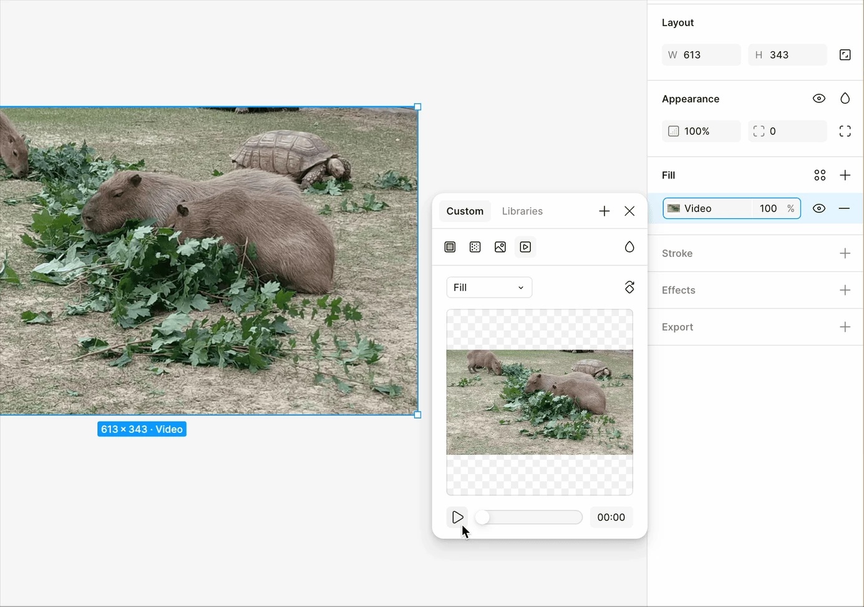Viewport: 864px width, 607px height.
Task: Open fill styles four-dot icon
Action: coord(820,175)
